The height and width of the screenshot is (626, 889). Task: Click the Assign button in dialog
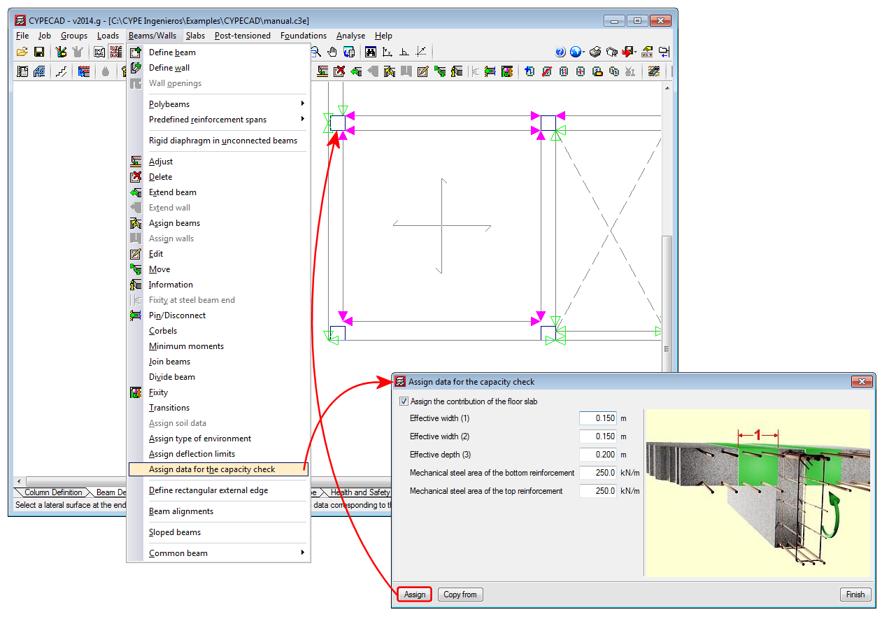click(415, 595)
